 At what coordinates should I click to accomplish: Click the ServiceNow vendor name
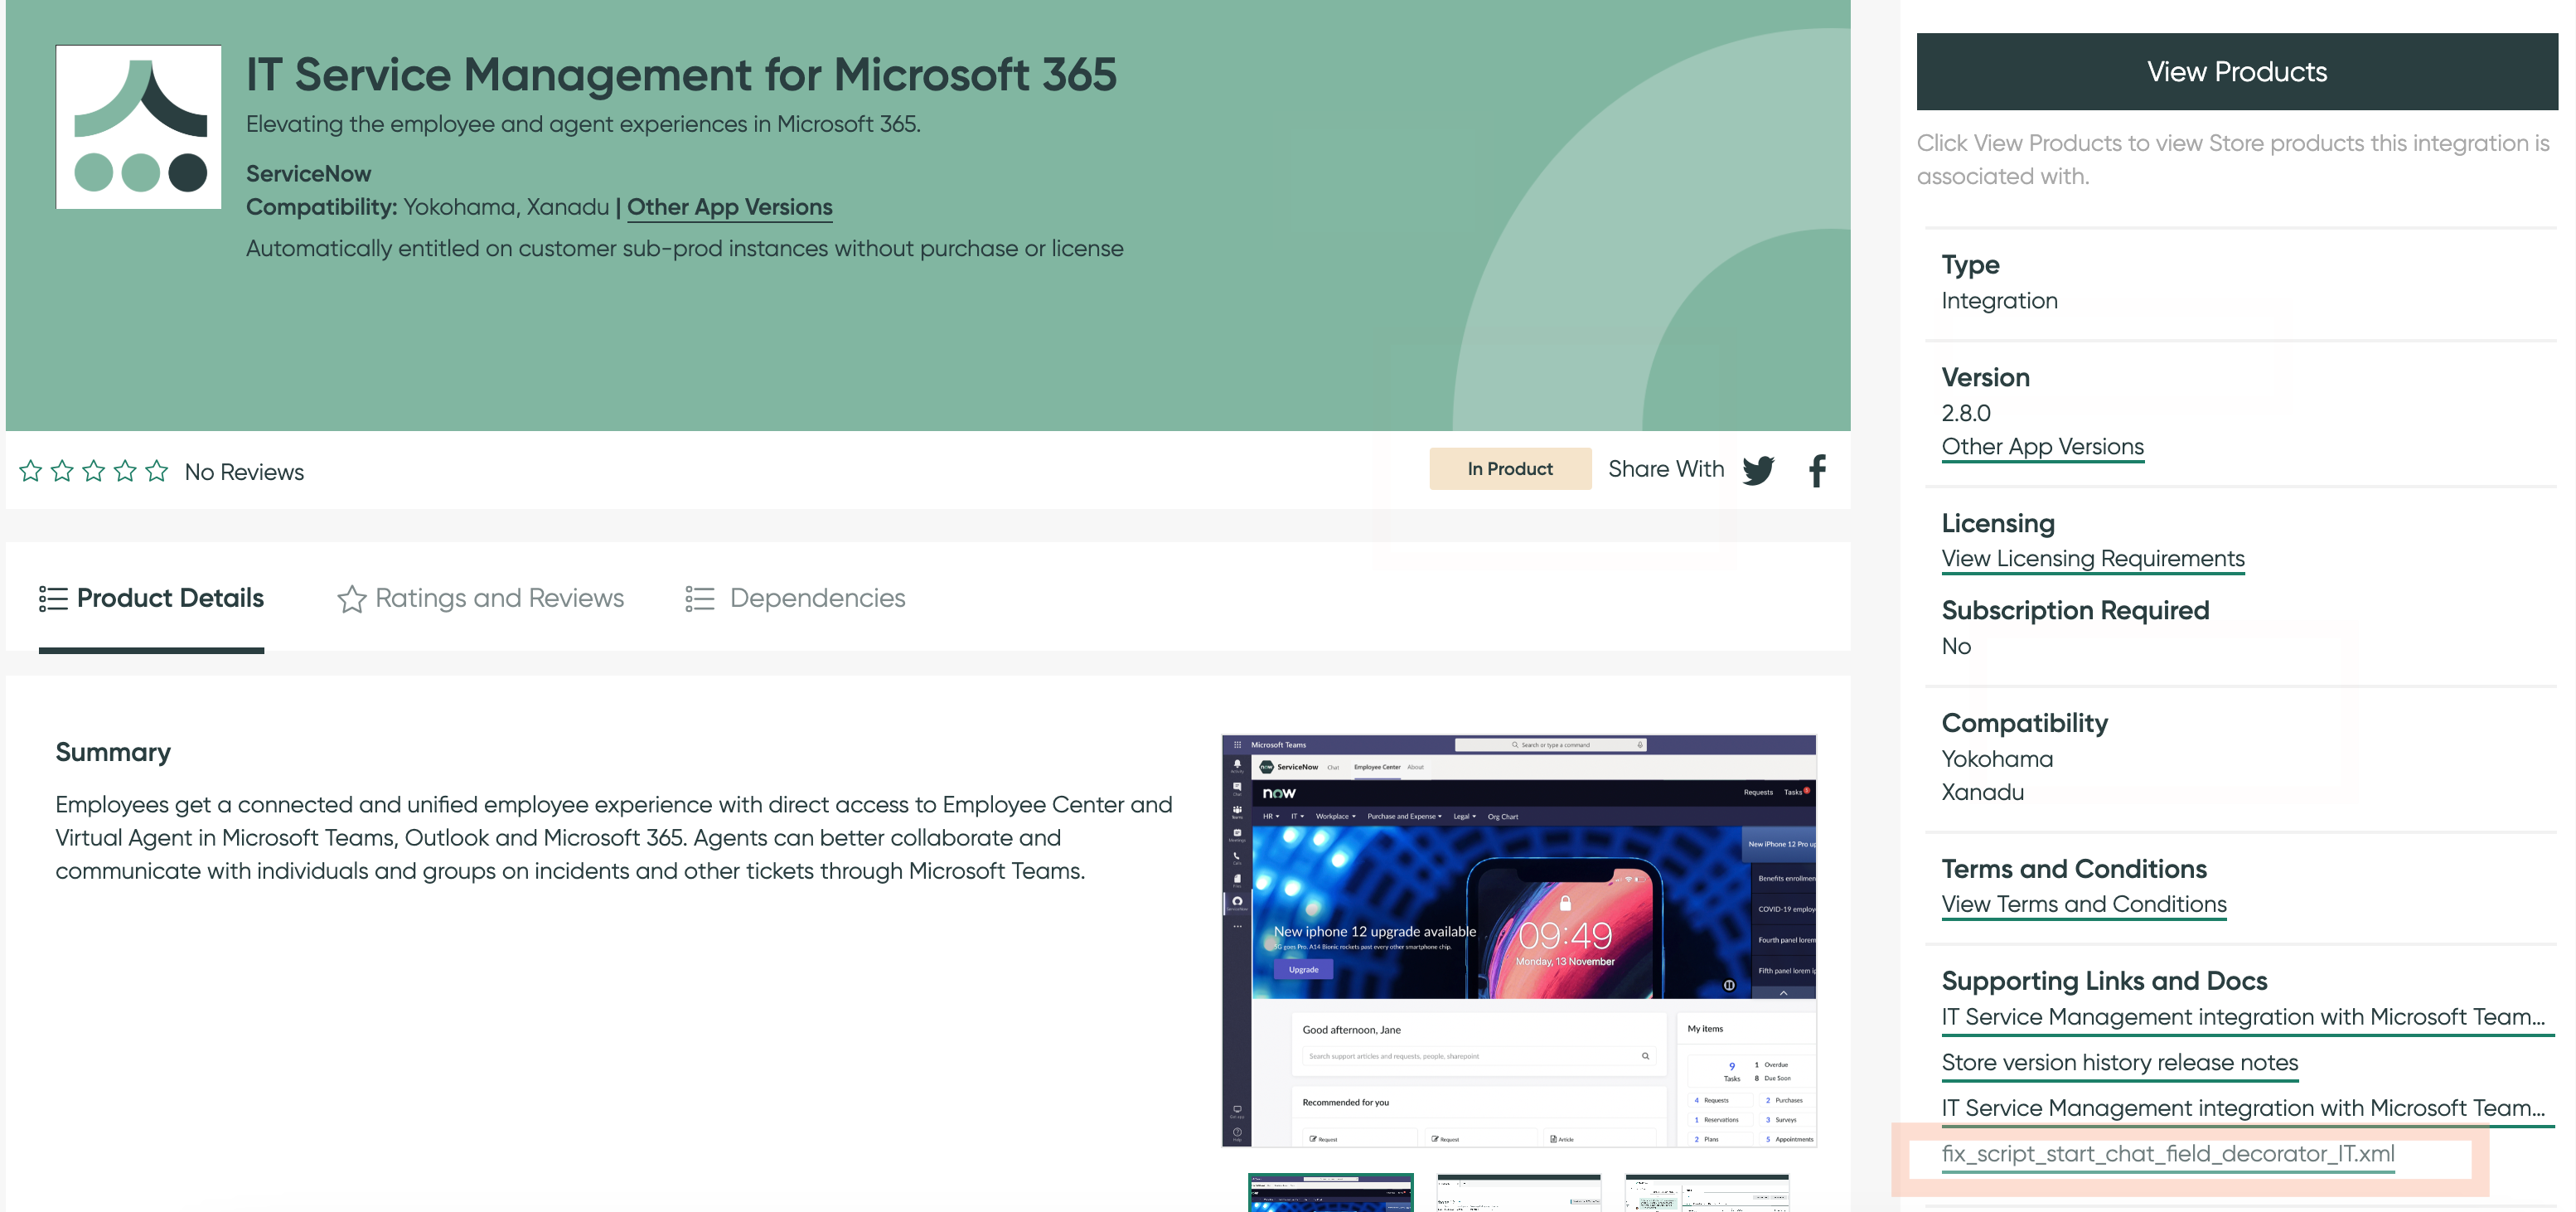[308, 174]
